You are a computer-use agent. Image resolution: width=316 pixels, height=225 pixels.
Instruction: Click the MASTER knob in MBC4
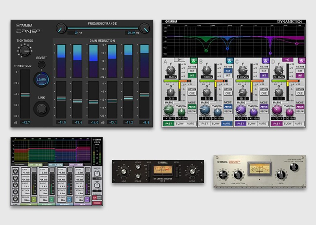(x=97, y=173)
